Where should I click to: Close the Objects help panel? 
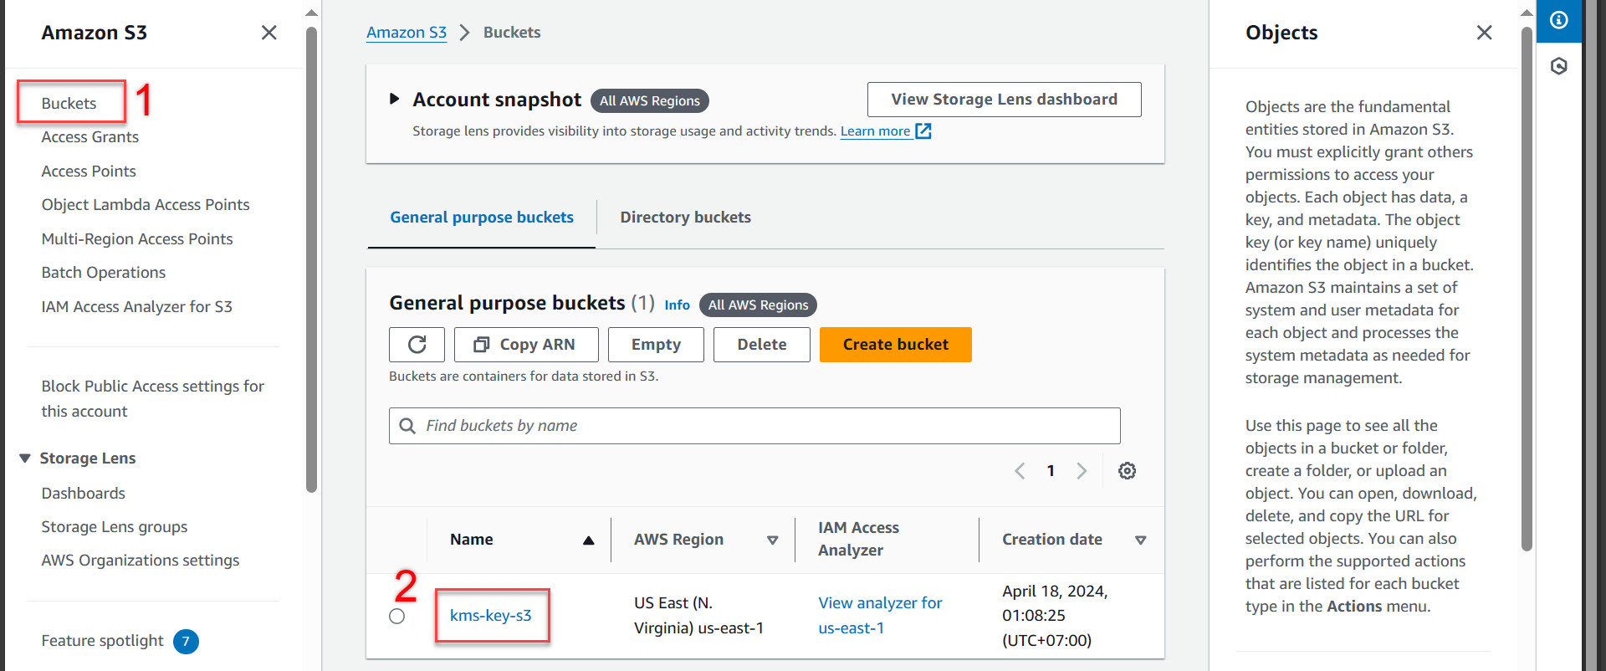(1484, 33)
